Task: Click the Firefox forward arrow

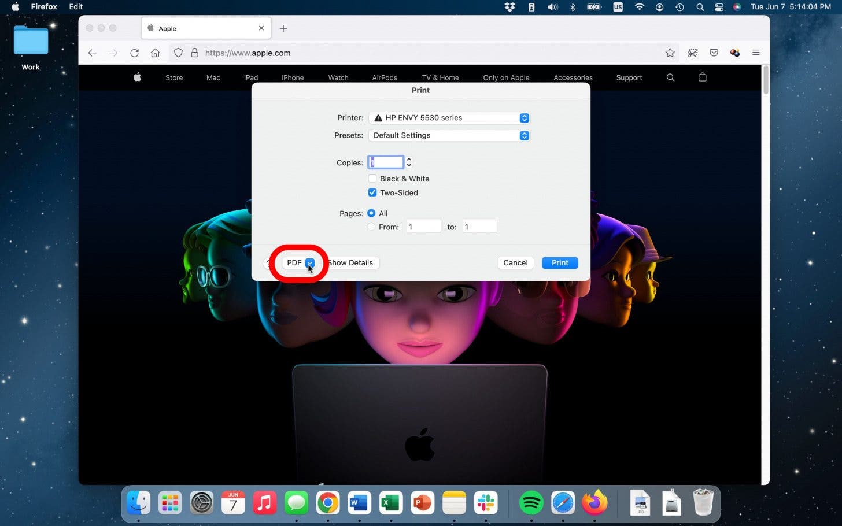Action: 113,53
